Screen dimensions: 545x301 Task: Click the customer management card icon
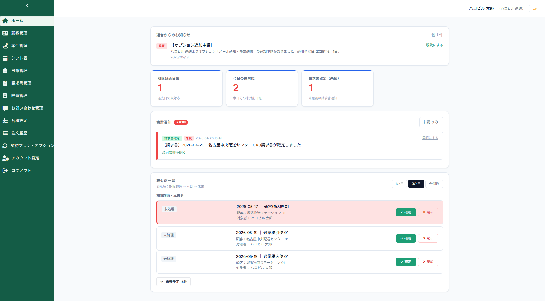click(x=5, y=33)
